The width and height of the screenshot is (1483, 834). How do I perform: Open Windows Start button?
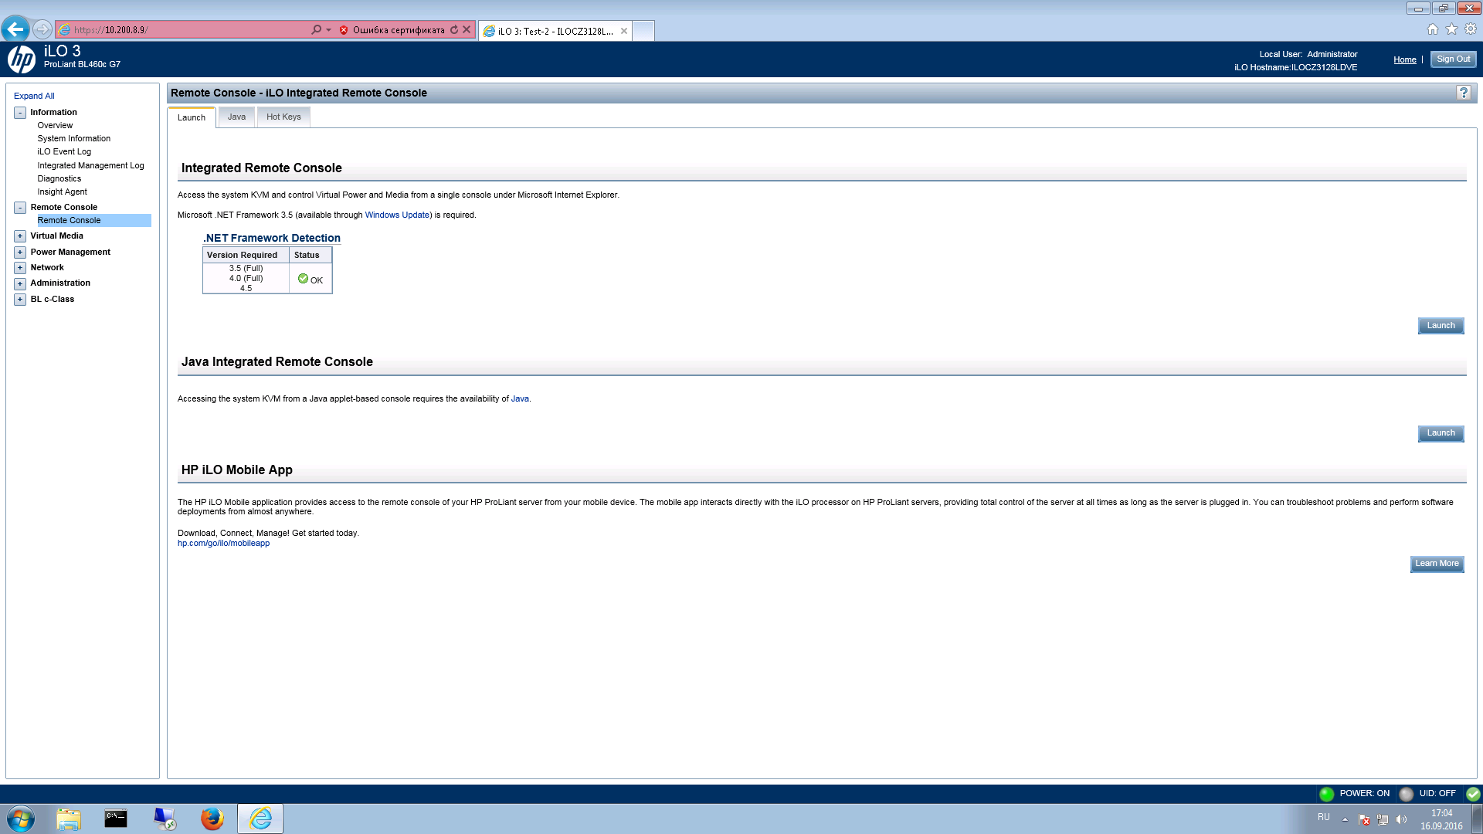21,819
